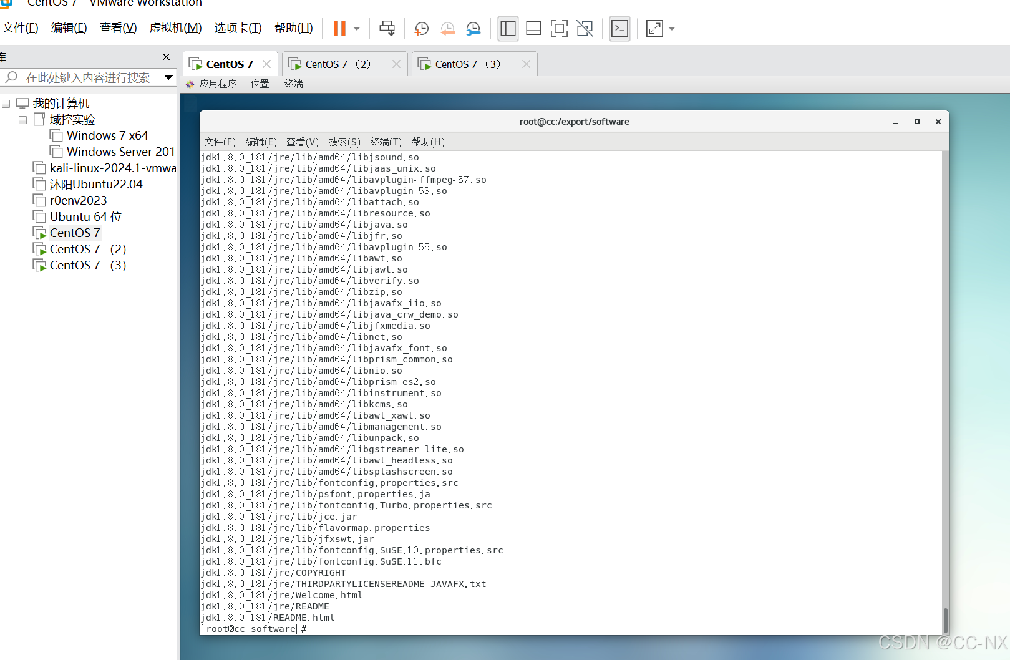Open the terminal 终端(T) menu
The width and height of the screenshot is (1010, 660).
[x=386, y=142]
